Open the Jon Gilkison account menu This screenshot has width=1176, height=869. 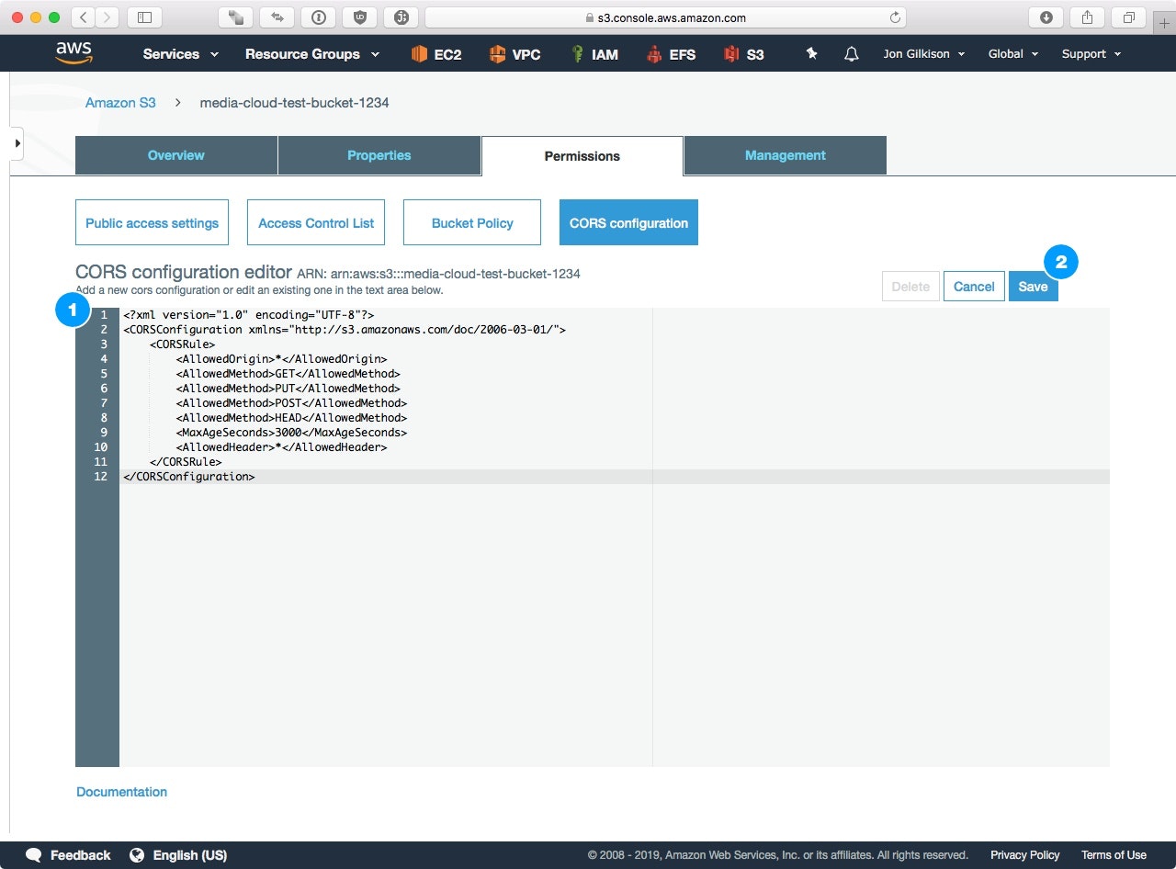click(924, 54)
